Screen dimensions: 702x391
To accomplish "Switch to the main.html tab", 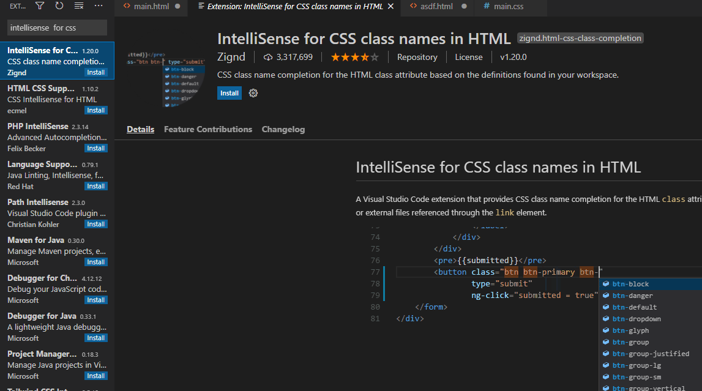I will tap(151, 6).
